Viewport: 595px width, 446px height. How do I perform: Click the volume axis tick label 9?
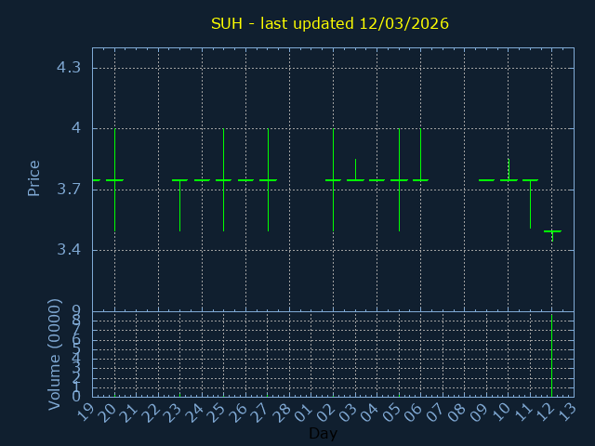[76, 311]
